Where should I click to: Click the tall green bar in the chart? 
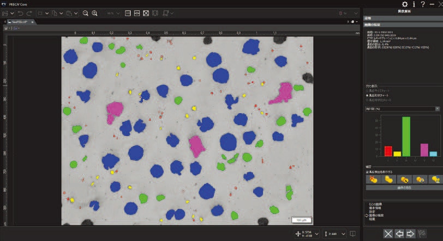pyautogui.click(x=406, y=137)
